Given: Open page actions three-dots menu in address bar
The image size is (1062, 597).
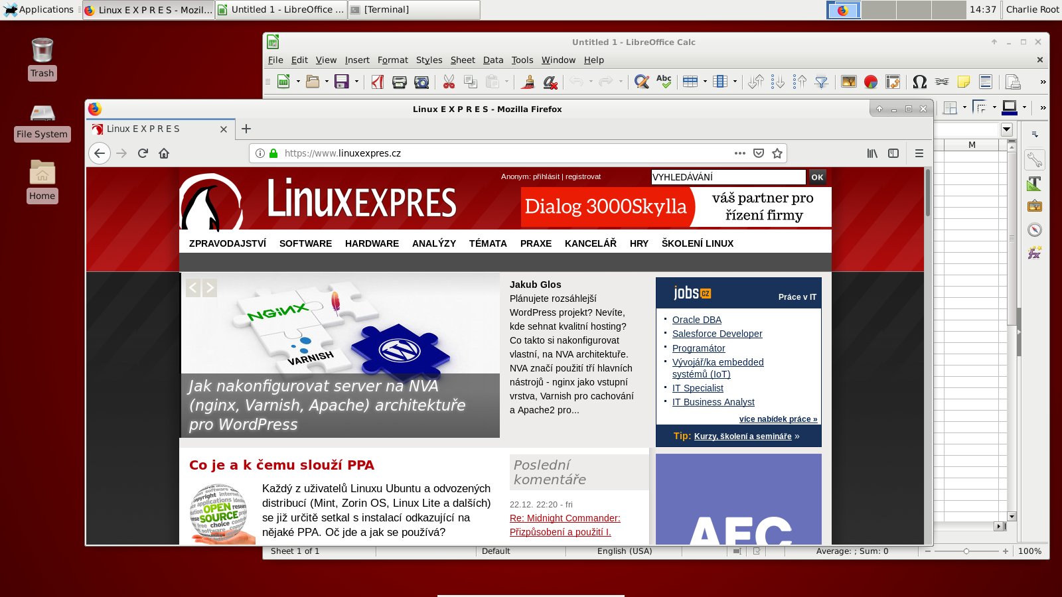Looking at the screenshot, I should click(740, 153).
